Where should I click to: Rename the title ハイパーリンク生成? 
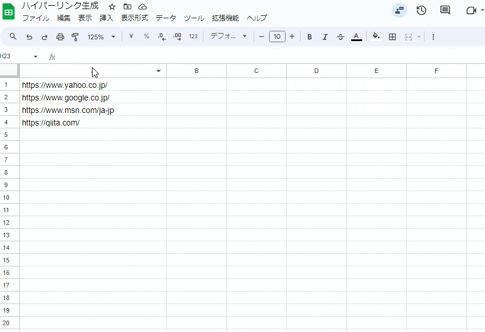[60, 6]
